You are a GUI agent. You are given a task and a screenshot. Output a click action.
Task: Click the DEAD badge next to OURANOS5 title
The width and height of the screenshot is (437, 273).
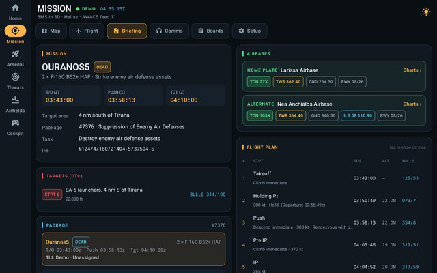tap(102, 67)
